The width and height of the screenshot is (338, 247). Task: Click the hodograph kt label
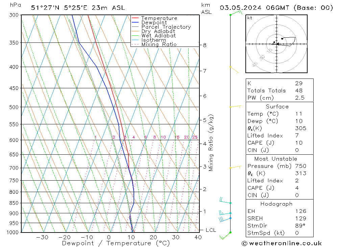click(250, 18)
